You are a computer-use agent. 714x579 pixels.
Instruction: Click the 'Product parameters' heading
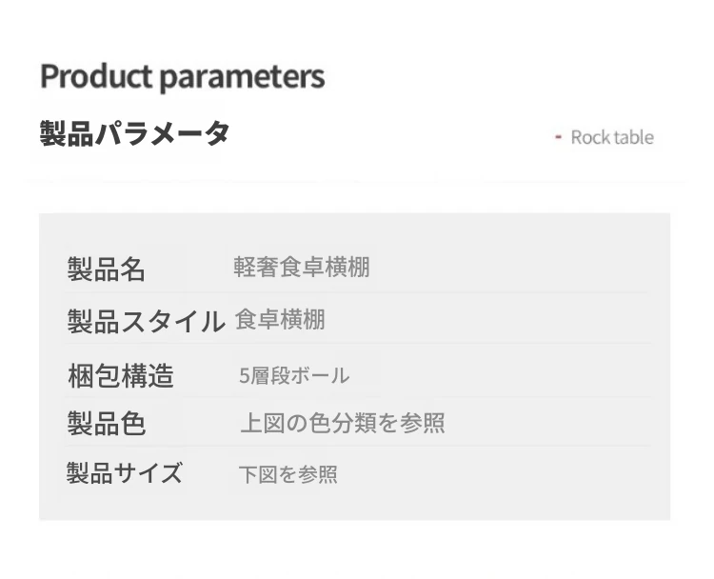pos(183,77)
